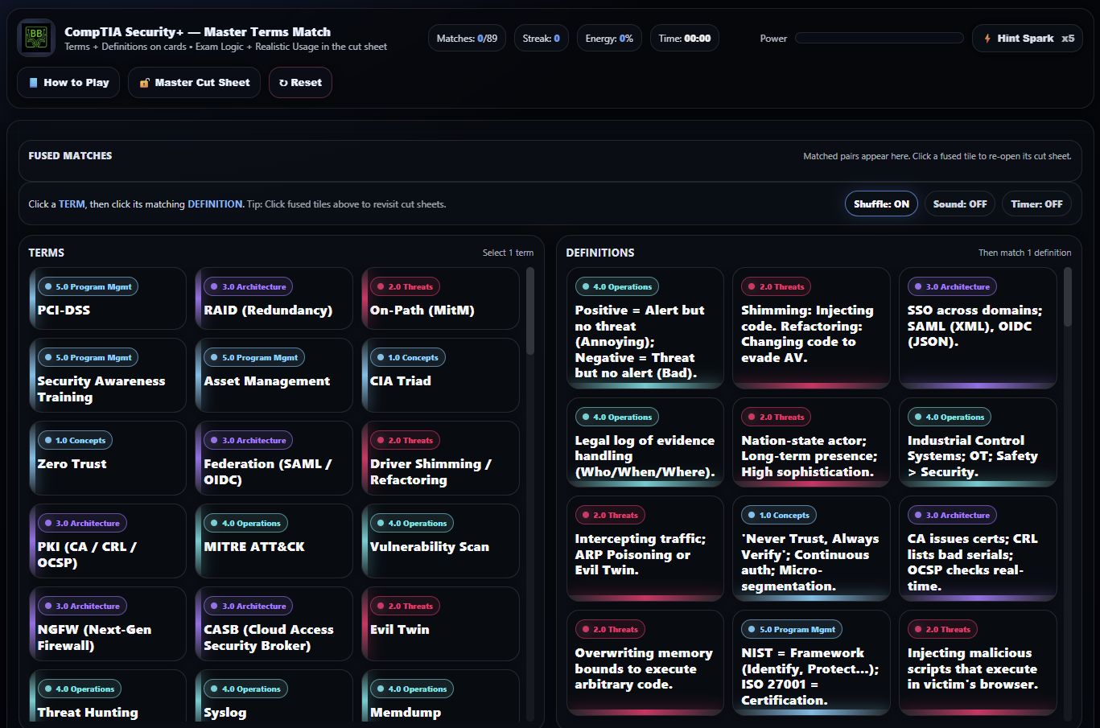Click the Power progress bar

click(879, 39)
